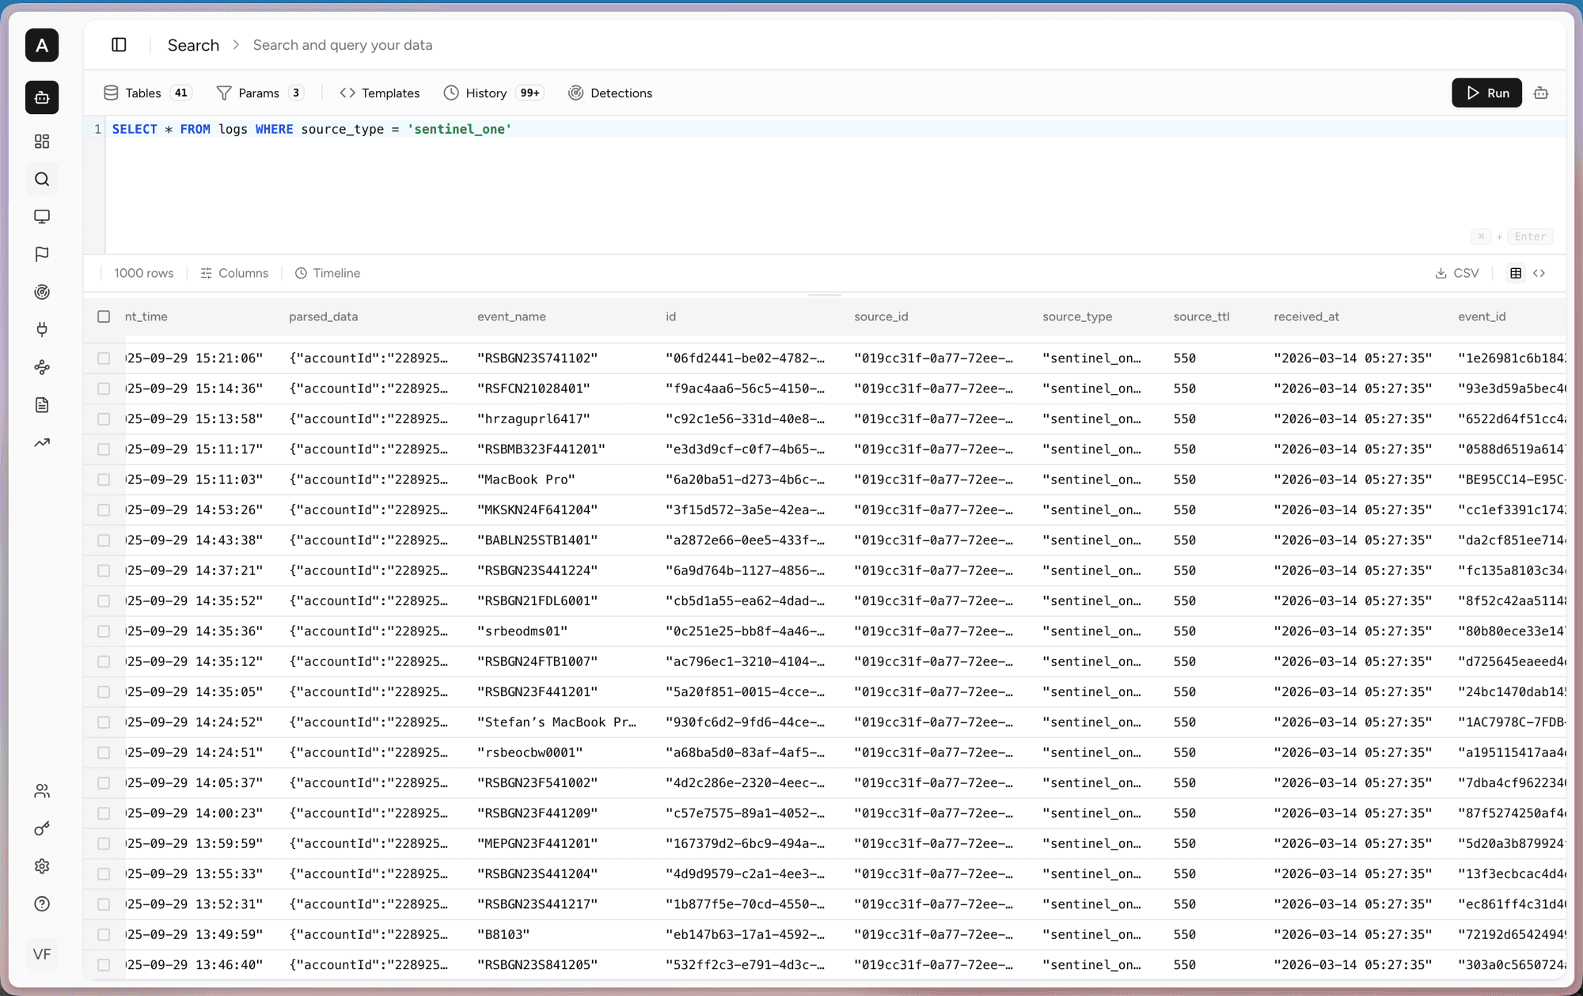The image size is (1583, 996).
Task: Open the API key icon in sidebar
Action: pyautogui.click(x=42, y=828)
